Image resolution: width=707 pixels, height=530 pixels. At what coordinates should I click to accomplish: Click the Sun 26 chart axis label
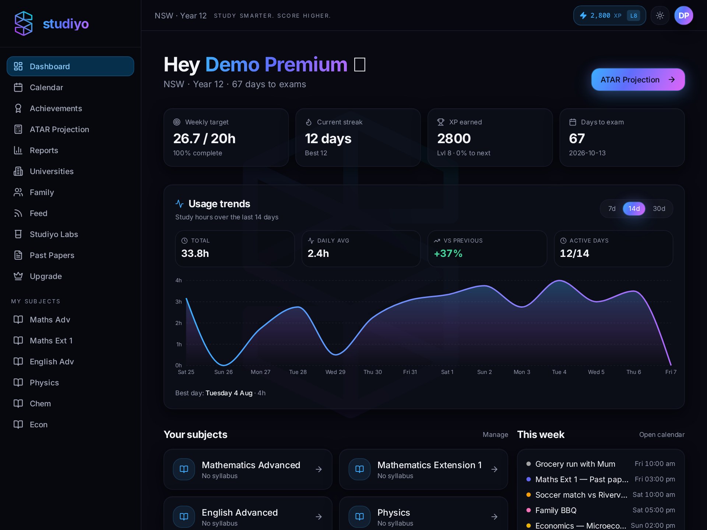coord(224,372)
